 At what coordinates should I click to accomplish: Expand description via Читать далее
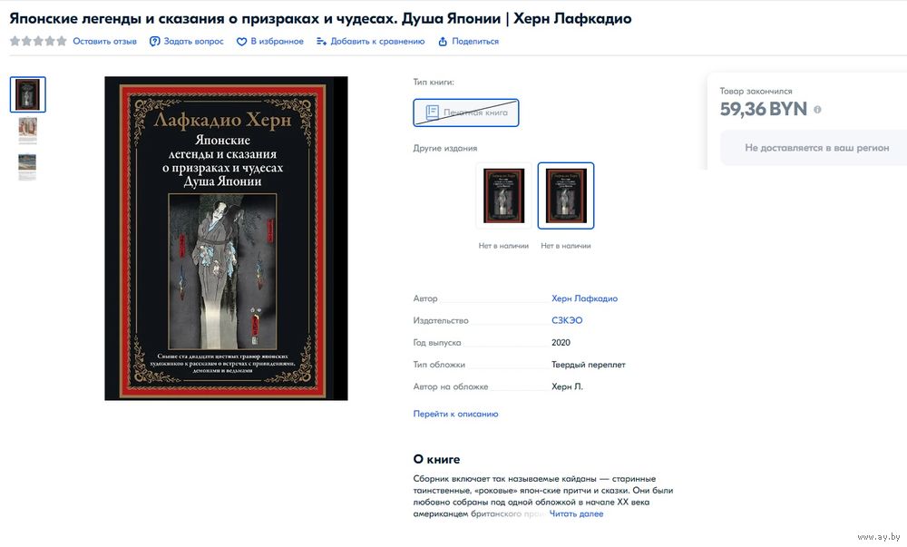pyautogui.click(x=576, y=513)
